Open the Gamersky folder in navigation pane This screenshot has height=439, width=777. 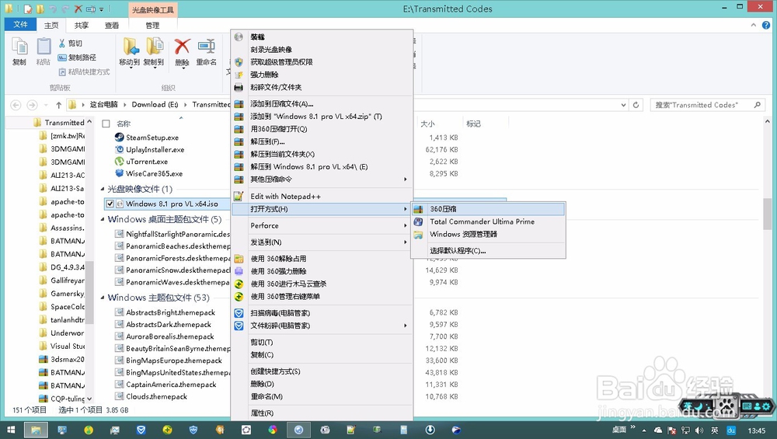(67, 294)
